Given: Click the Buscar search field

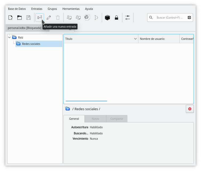Looking at the screenshot, I should (x=170, y=18).
